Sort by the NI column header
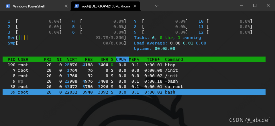Viewport: 275px width, 126px height. [59, 59]
